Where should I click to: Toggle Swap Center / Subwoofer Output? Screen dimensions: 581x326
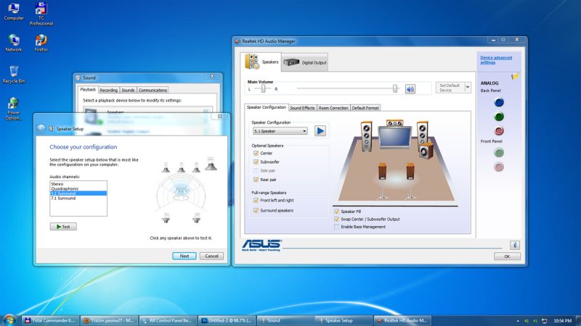point(336,220)
